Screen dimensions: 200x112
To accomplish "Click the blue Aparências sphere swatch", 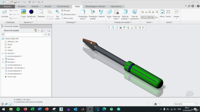I will click(31, 12).
